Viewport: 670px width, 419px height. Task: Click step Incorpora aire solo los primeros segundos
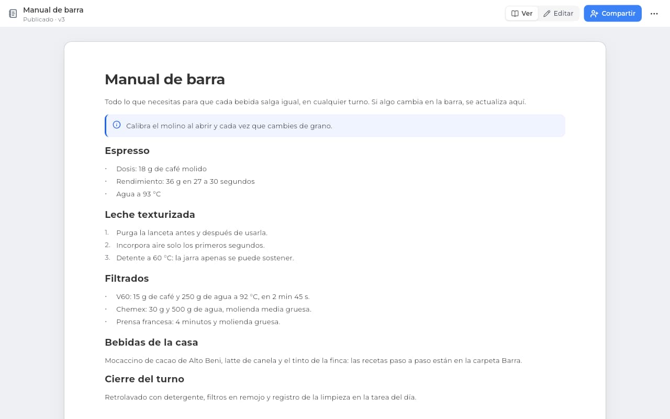(x=191, y=245)
